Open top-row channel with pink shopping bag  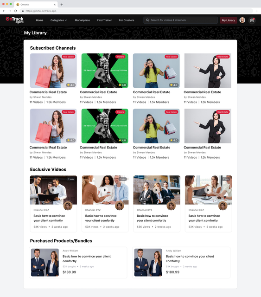tap(53, 71)
